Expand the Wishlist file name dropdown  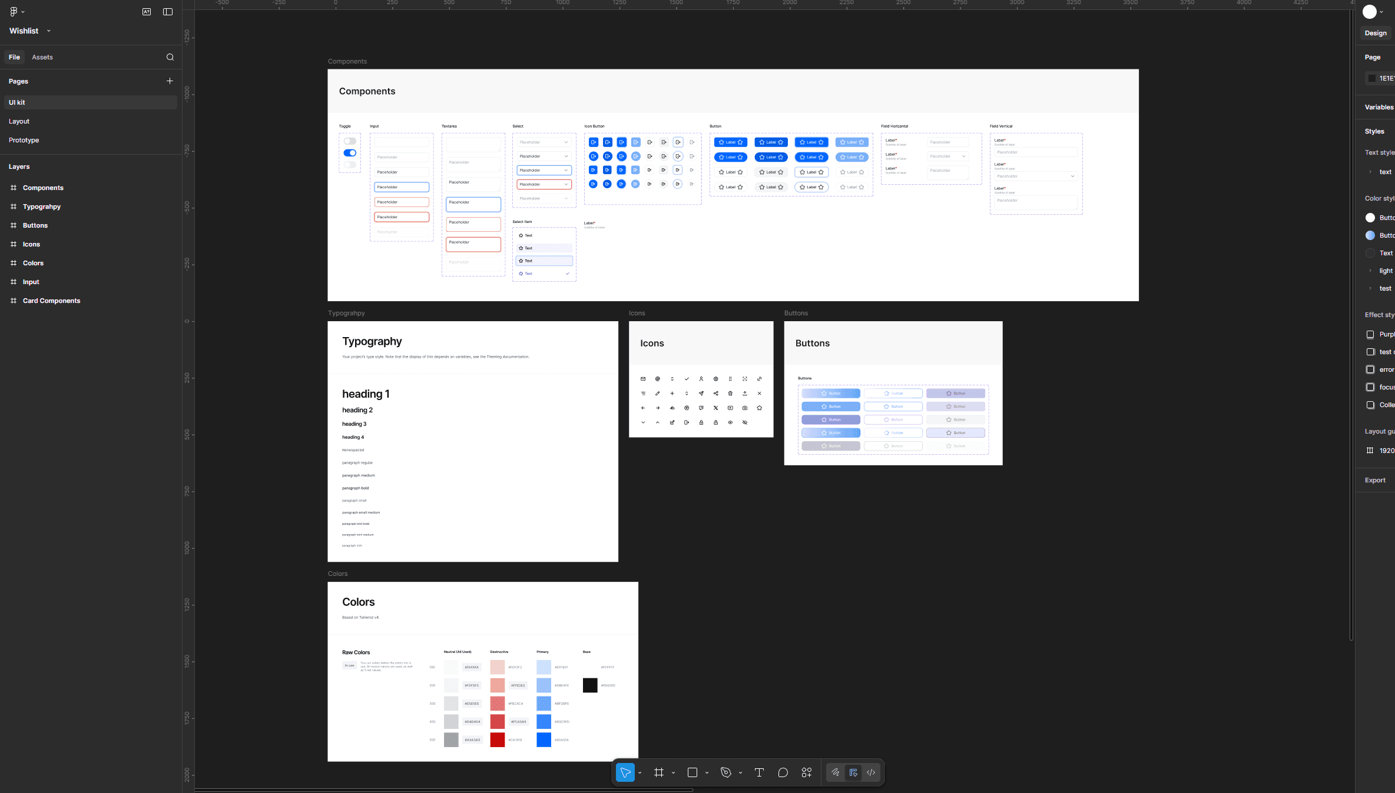tap(49, 31)
